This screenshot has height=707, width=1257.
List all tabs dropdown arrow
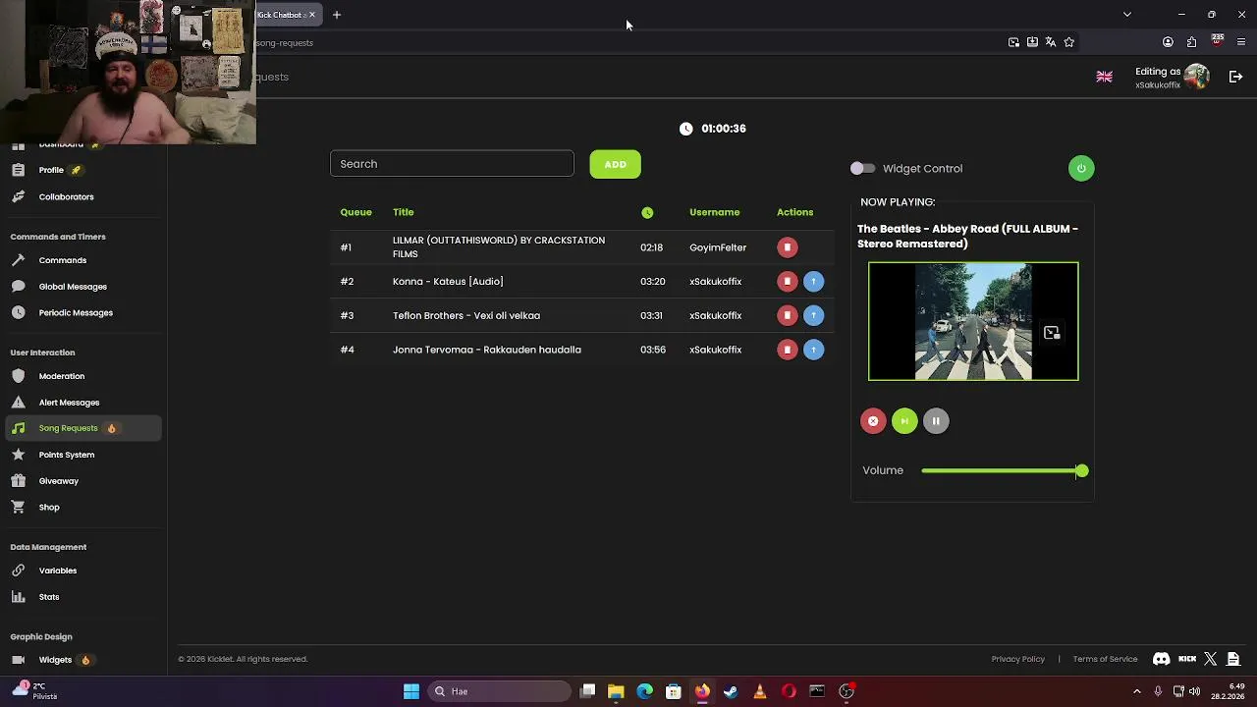[x=1127, y=15]
